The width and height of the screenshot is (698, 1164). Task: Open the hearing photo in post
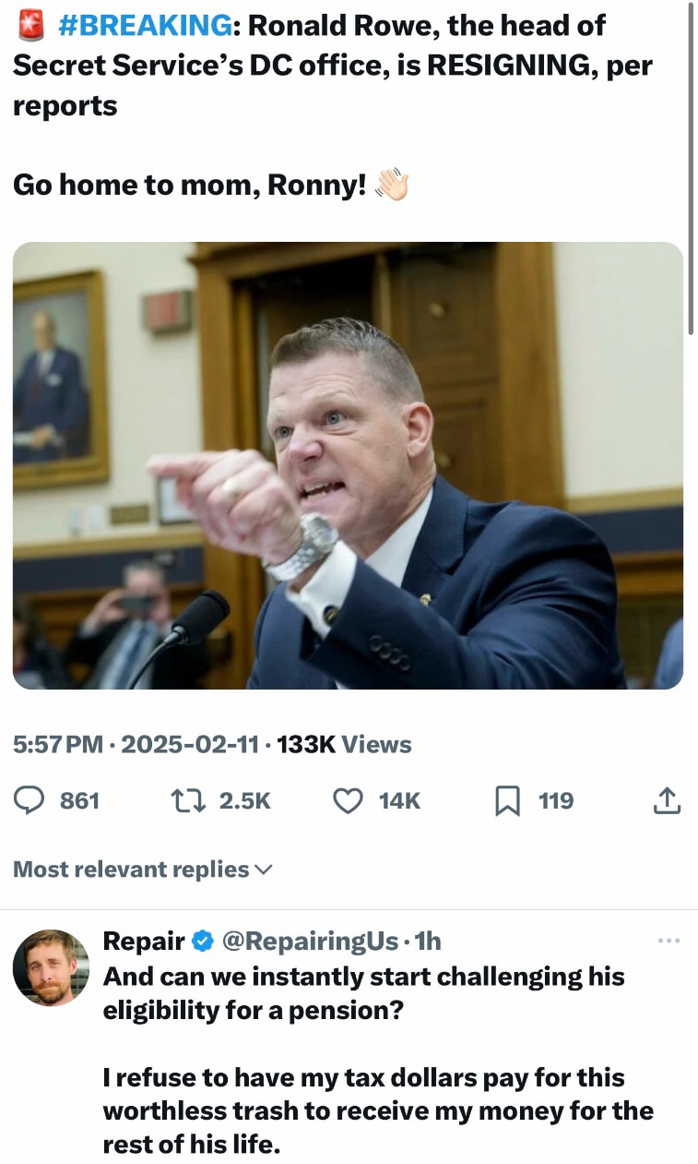point(348,465)
